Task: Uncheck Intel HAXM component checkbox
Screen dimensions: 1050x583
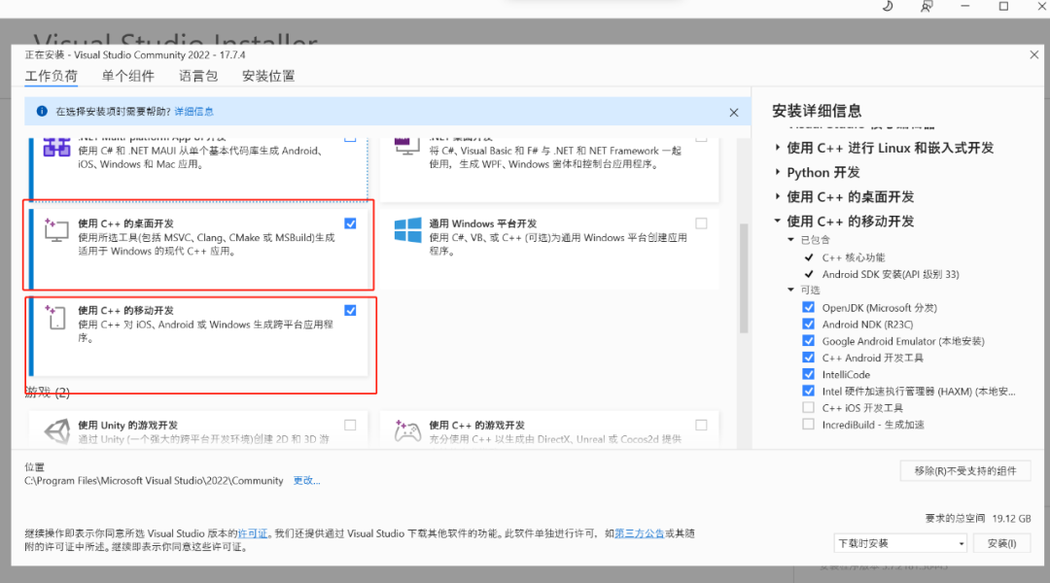Action: coord(808,391)
